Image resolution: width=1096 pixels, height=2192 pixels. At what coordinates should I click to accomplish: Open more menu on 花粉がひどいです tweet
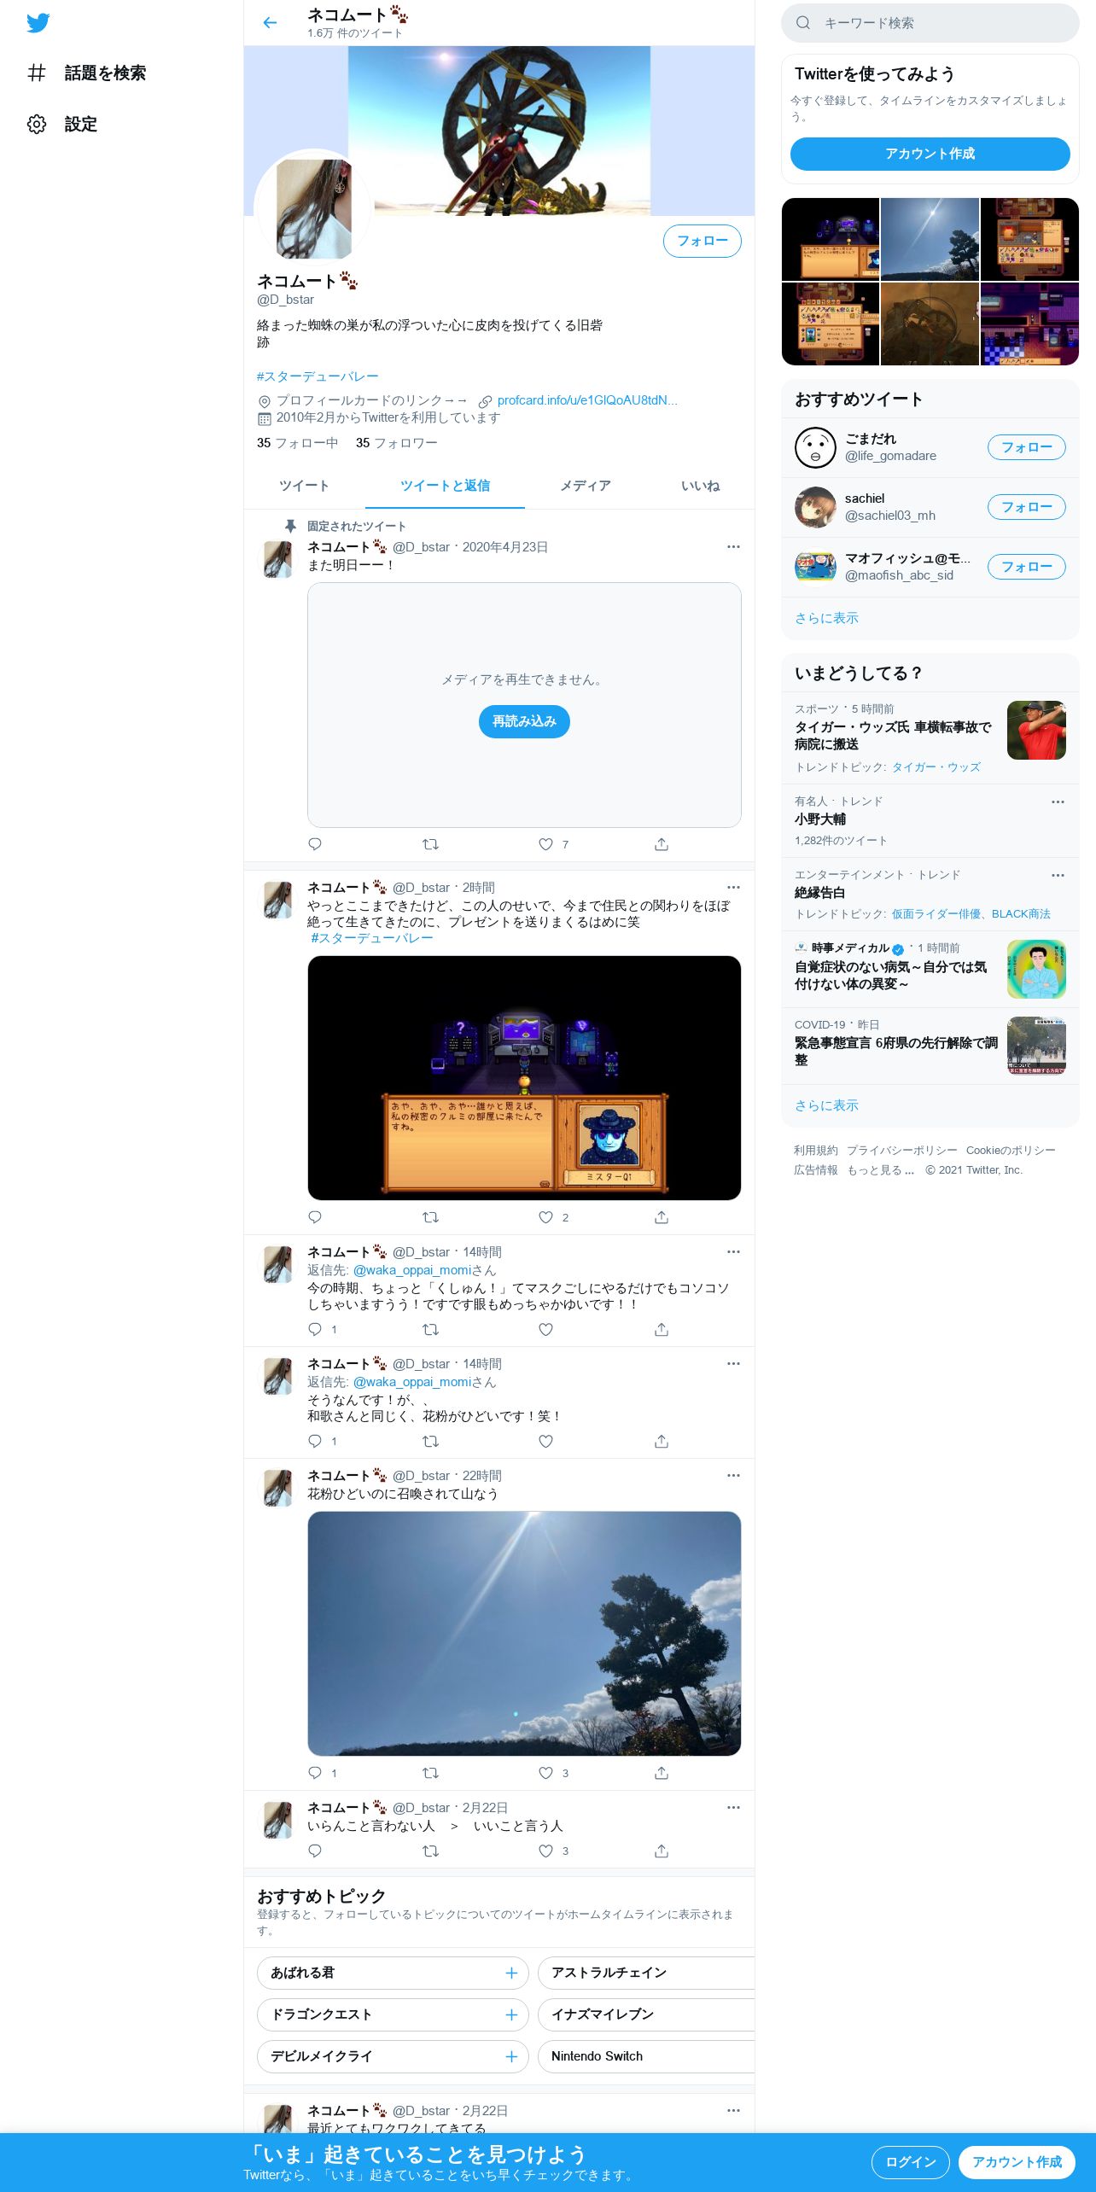[733, 1363]
